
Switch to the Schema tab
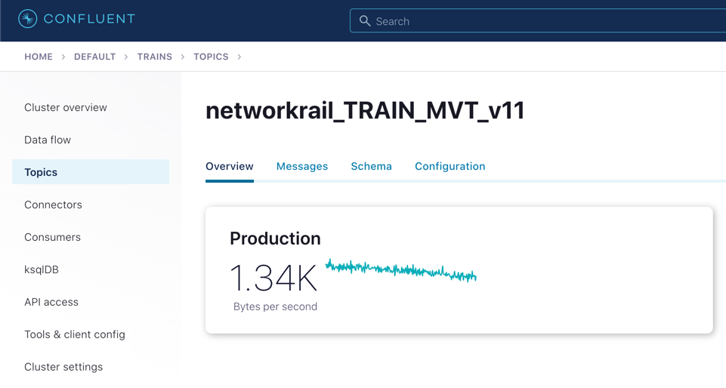[x=371, y=166]
